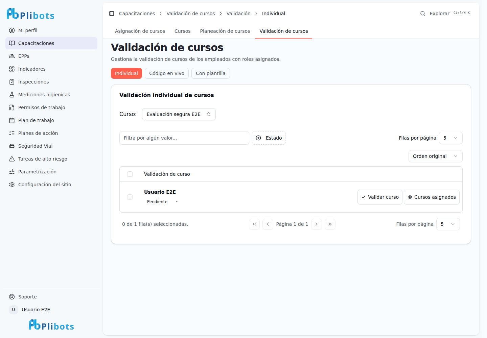Viewport: 487px width, 338px height.
Task: Open EPPs helmet icon in sidebar
Action: [12, 56]
